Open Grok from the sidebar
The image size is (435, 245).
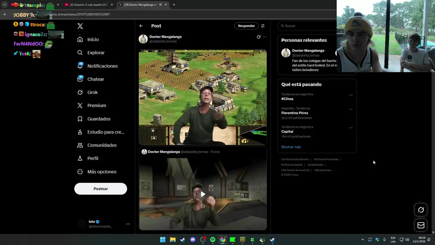point(87,92)
